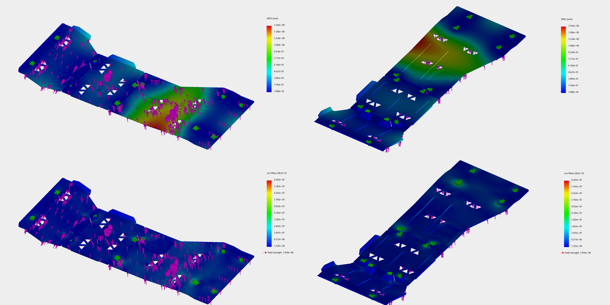
Task: Click the red yield strength arrow in the top-view stress legend
Action: [264, 252]
